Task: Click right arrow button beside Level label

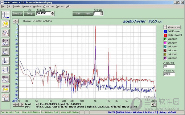Action: click(x=23, y=105)
